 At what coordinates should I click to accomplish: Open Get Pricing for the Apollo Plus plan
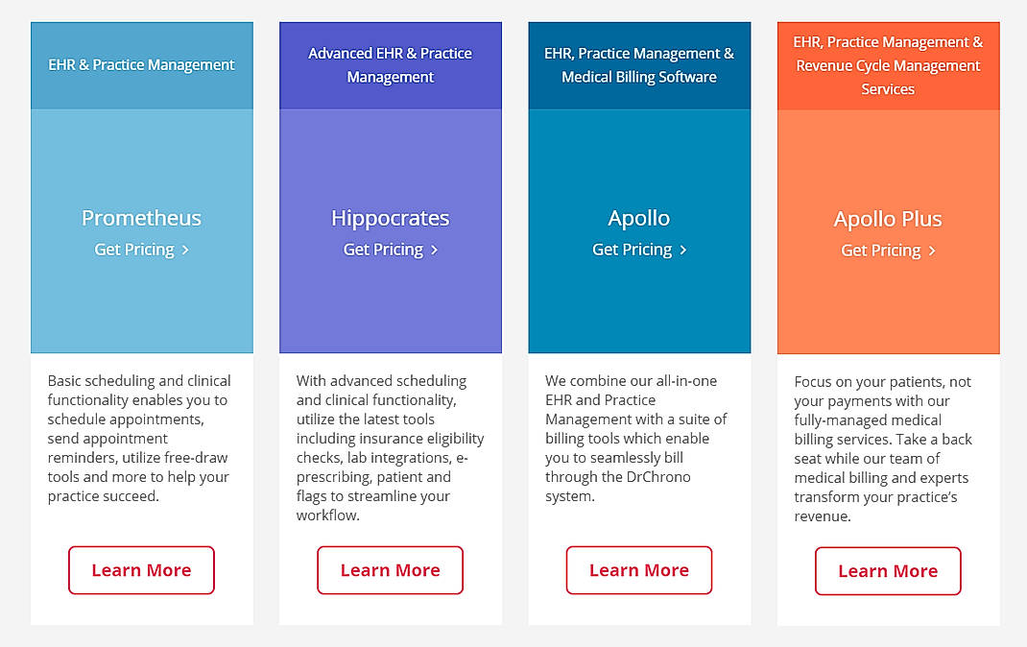[881, 251]
